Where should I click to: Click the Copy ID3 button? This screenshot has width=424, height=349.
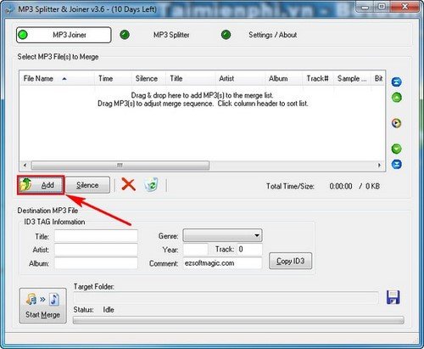tap(291, 261)
